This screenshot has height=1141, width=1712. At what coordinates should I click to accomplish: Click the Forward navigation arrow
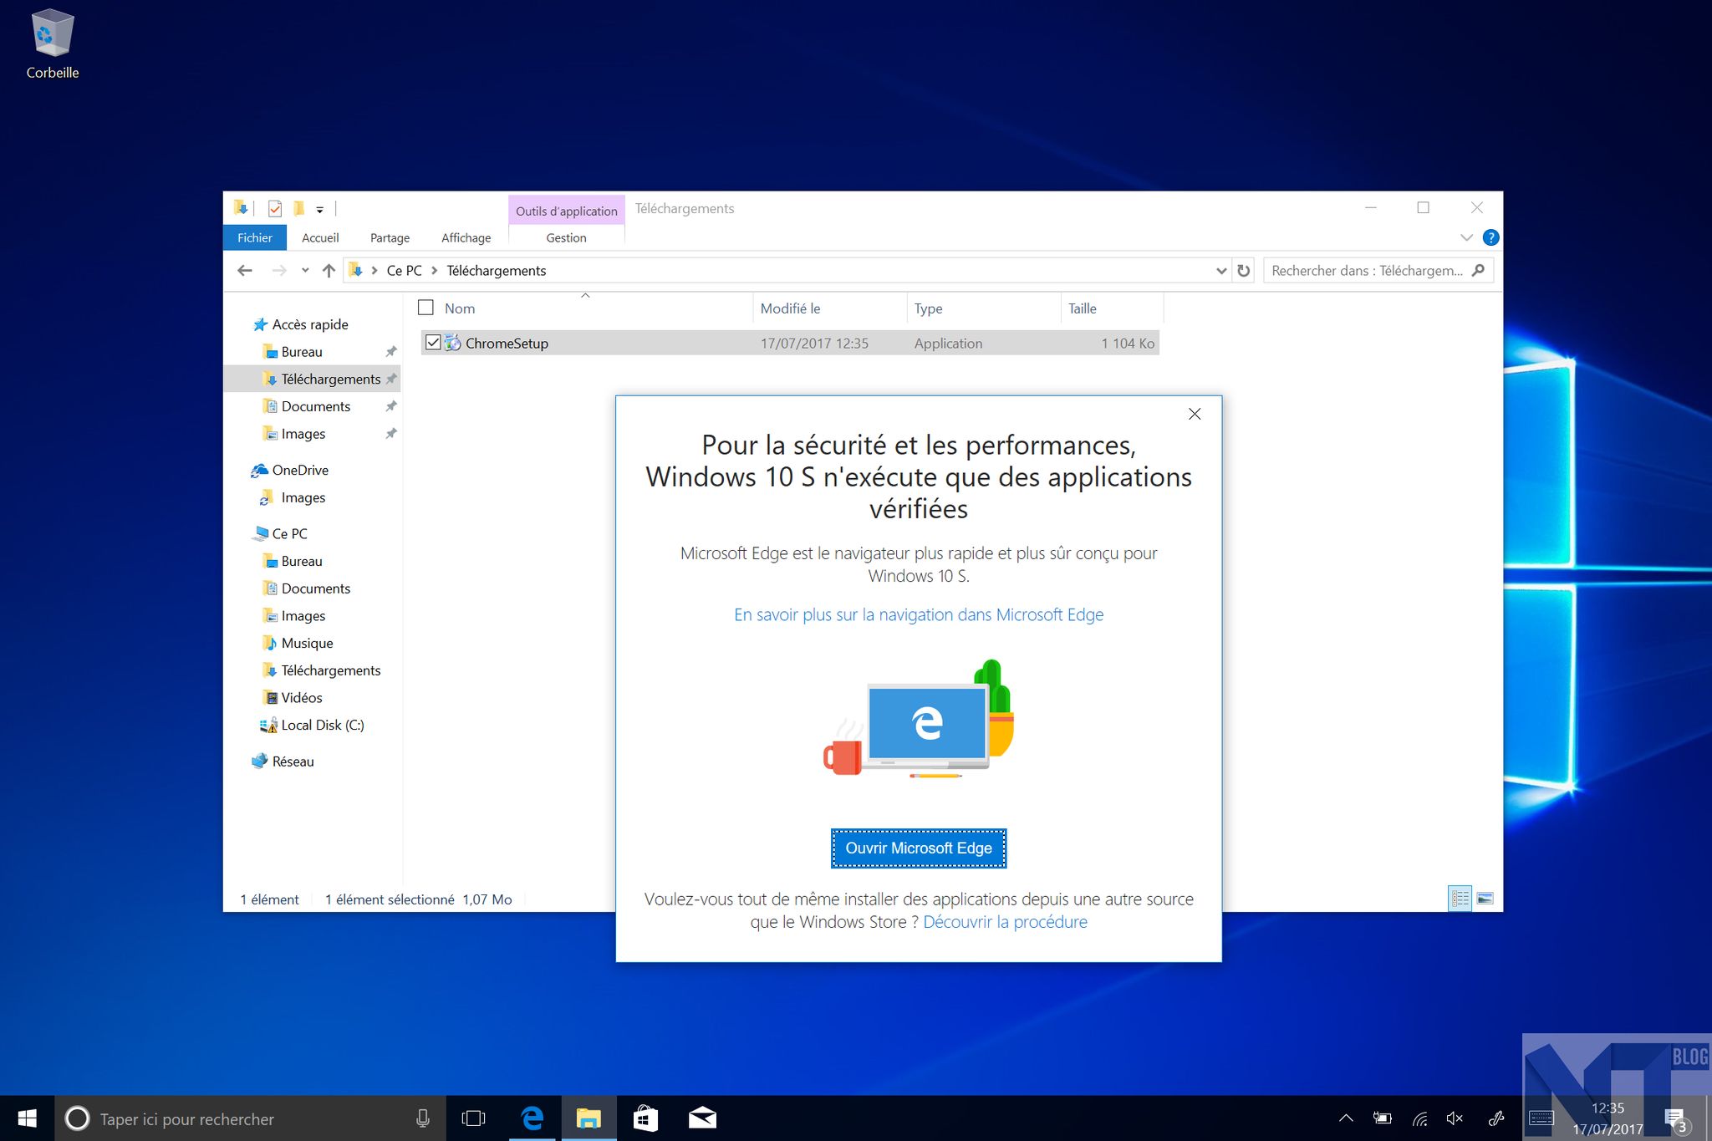(279, 270)
